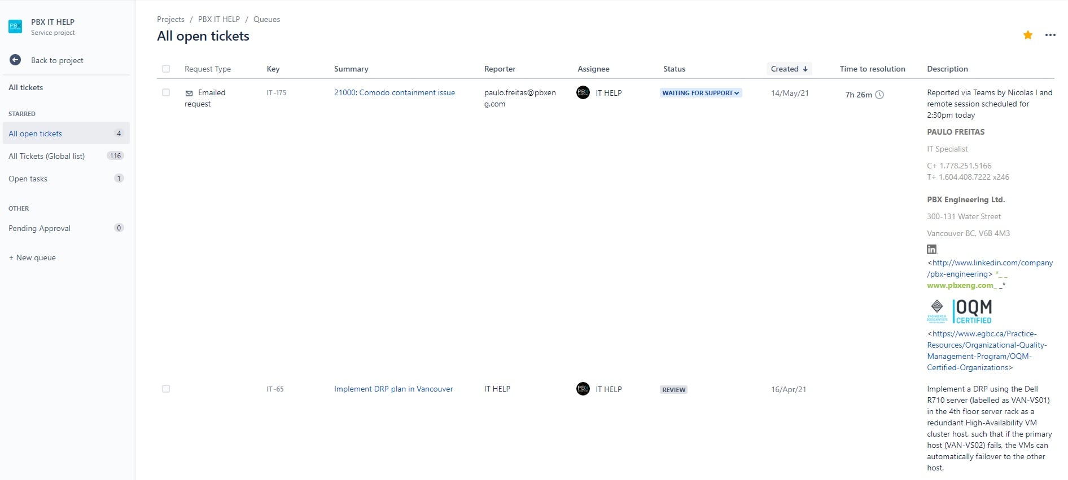Open the Waiting for Support status dropdown
This screenshot has height=480, width=1068.
click(x=701, y=93)
